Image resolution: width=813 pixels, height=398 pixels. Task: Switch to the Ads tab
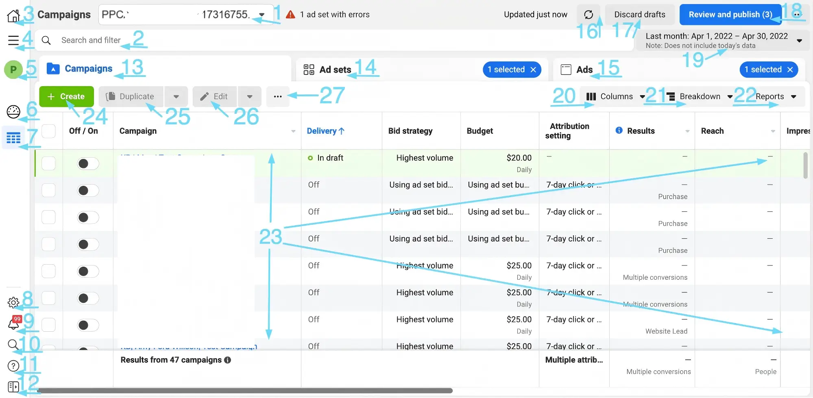(584, 70)
